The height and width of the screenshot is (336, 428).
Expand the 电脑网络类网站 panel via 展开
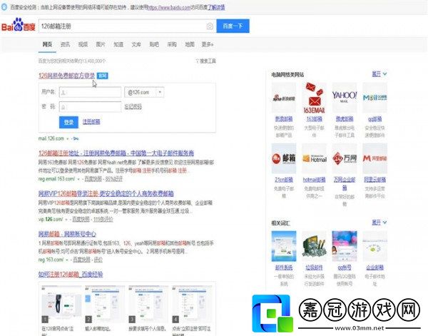coord(379,74)
